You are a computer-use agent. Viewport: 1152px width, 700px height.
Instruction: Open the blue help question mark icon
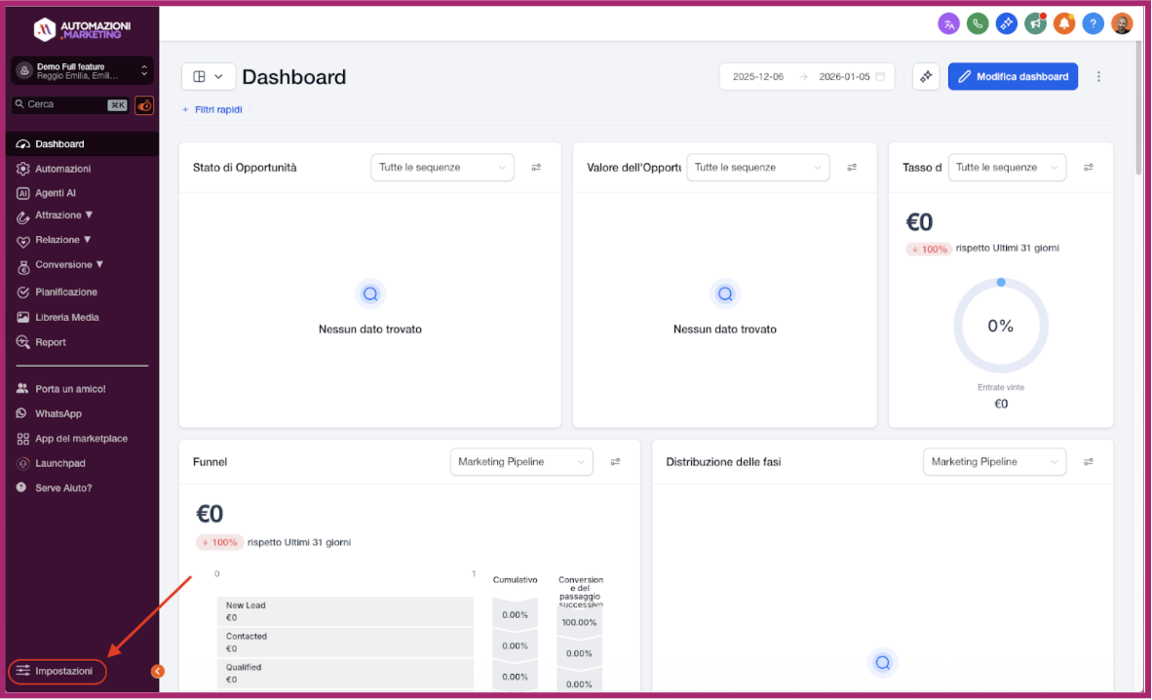coord(1094,24)
